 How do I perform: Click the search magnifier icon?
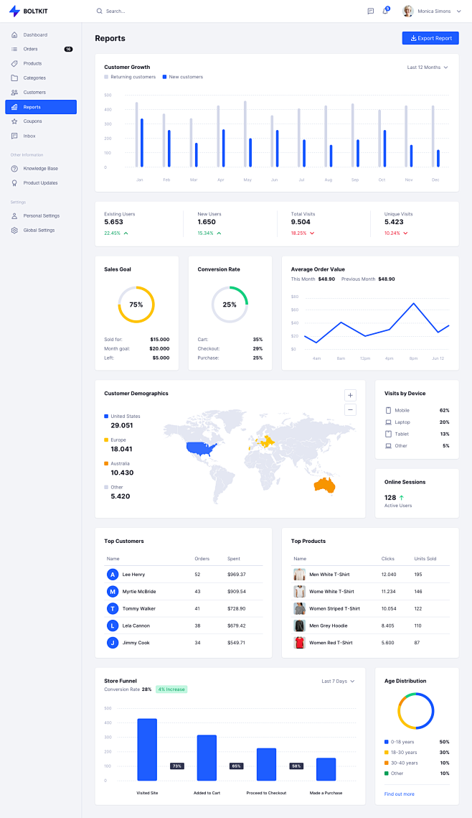click(99, 11)
